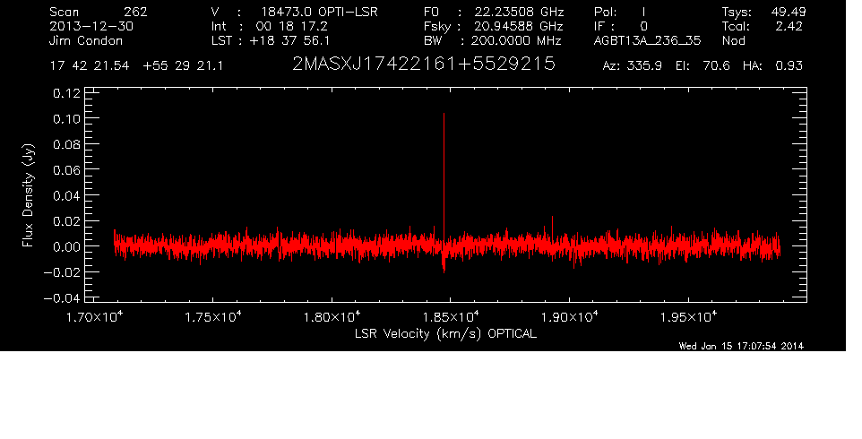Screen dimensions: 862x439
Task: Select the Tsys value 49.49
Action: point(789,12)
